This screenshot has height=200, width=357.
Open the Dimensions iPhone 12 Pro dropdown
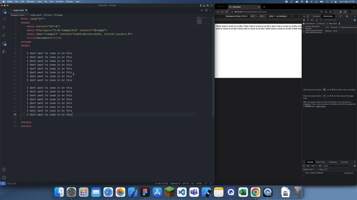pos(237,16)
